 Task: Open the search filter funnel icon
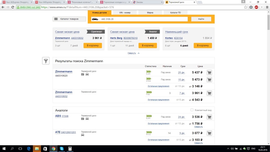[x=46, y=61]
